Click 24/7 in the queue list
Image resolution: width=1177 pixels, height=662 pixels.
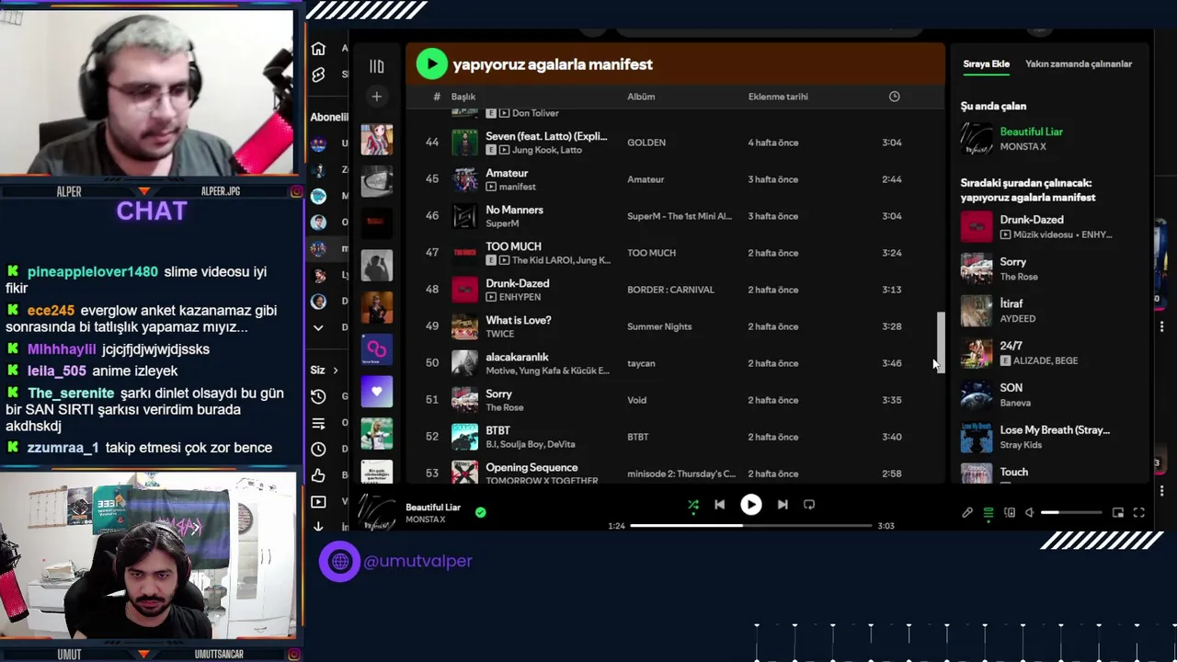click(x=1011, y=346)
